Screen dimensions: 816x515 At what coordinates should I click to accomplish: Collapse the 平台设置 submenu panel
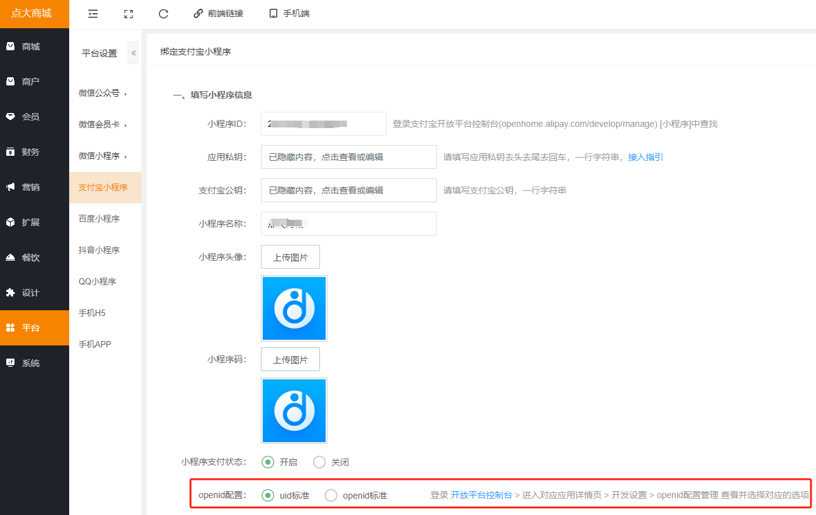click(x=133, y=53)
